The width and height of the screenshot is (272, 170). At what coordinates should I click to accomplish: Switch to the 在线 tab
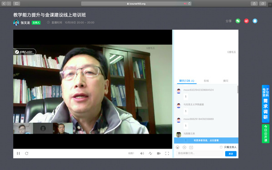point(206,81)
